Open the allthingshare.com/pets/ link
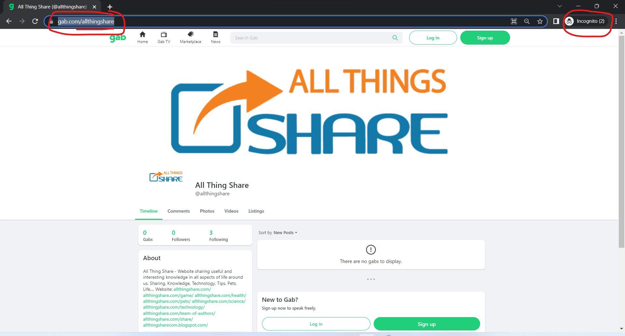 [167, 301]
